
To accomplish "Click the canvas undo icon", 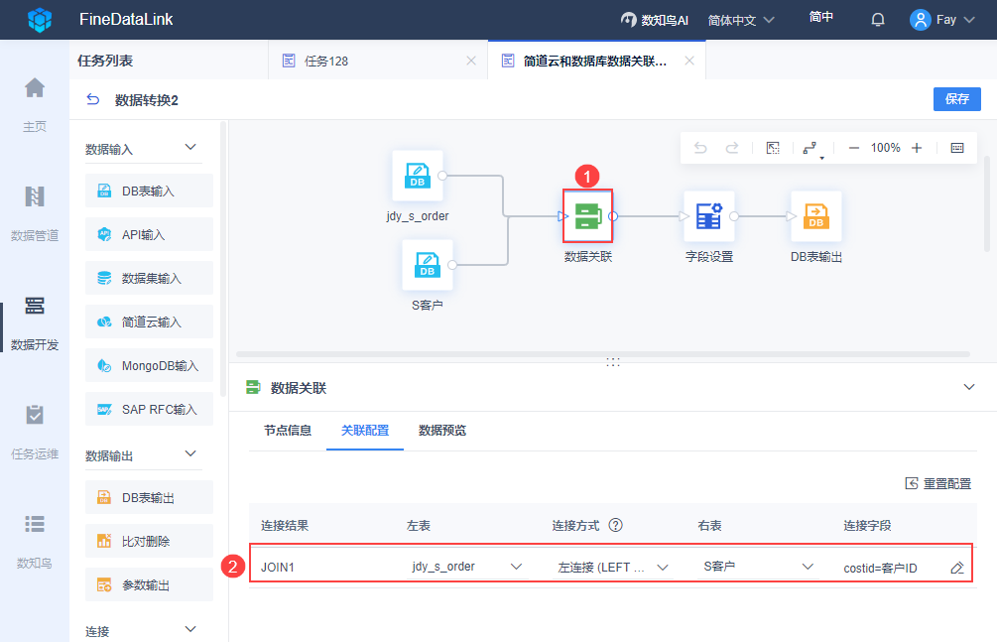I will coord(700,148).
